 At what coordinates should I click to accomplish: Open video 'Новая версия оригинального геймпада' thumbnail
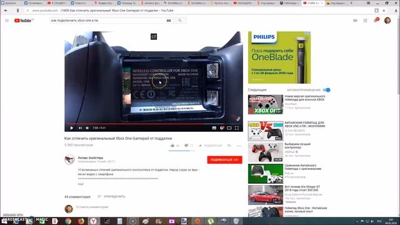(266, 104)
